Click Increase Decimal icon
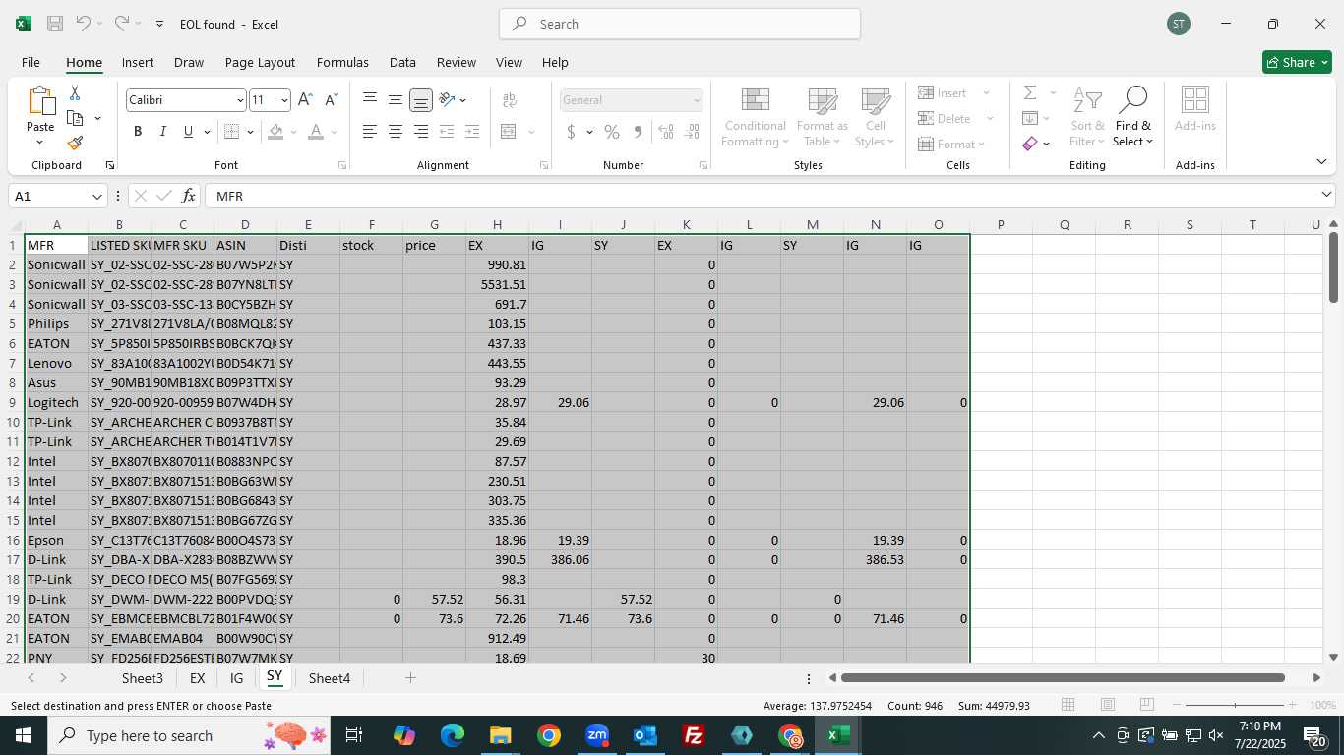The width and height of the screenshot is (1344, 755). click(666, 131)
